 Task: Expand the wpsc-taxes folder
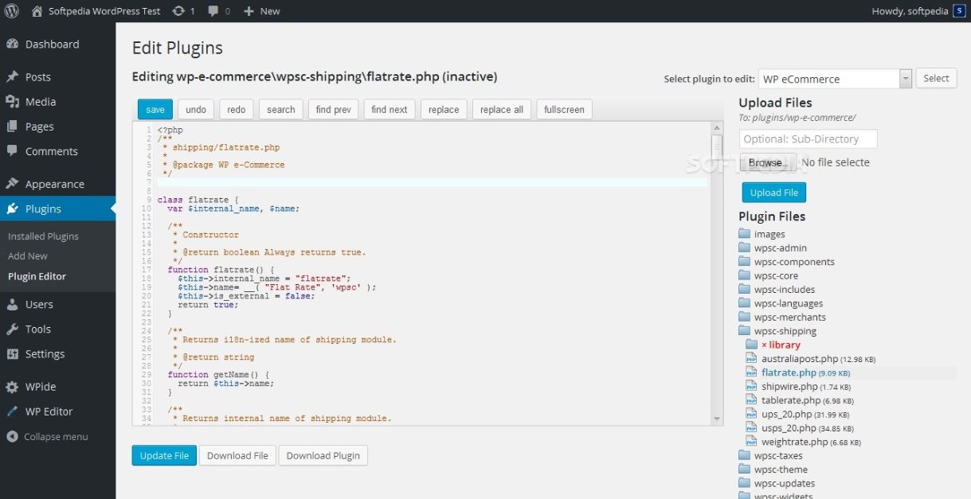770,455
